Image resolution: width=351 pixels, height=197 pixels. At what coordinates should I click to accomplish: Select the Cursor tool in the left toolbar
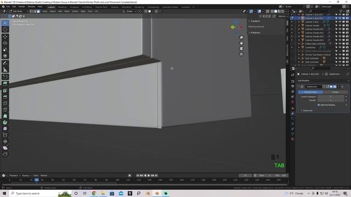click(x=5, y=30)
